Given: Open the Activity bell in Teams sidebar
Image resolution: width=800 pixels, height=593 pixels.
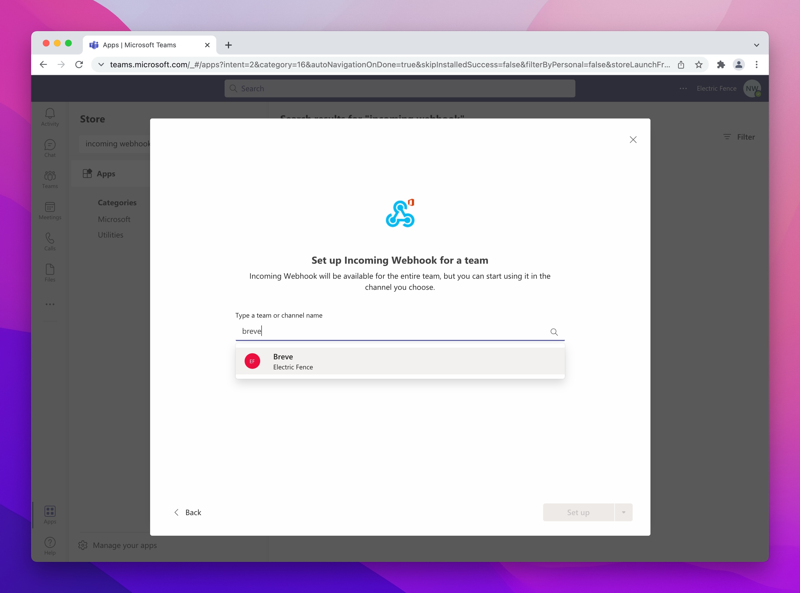Looking at the screenshot, I should click(x=50, y=117).
